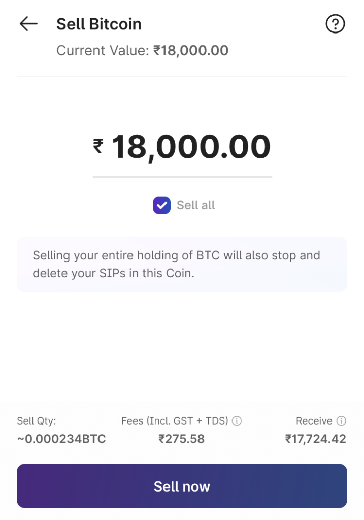Screen dimensions: 364x520
Task: Click the 'Sell Bitcoin' page title
Action: point(99,24)
